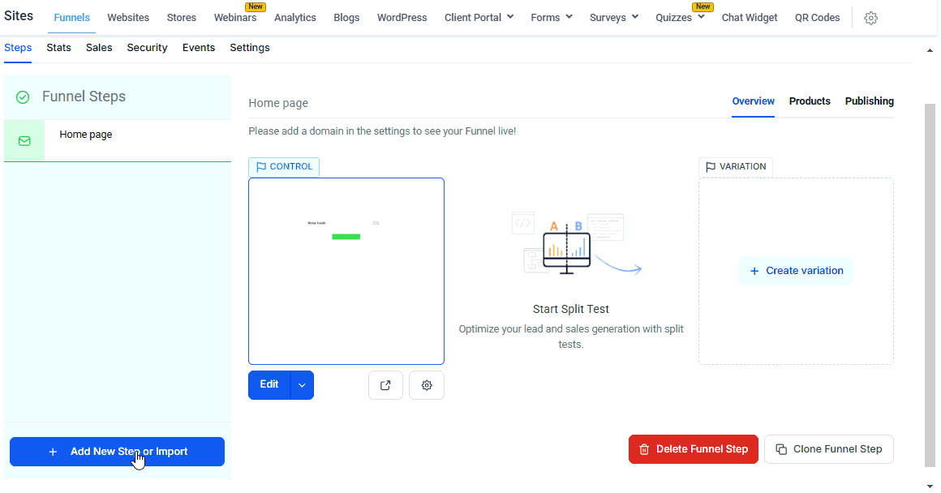Switch to the Security sub-tab
This screenshot has width=941, height=493.
(x=147, y=48)
